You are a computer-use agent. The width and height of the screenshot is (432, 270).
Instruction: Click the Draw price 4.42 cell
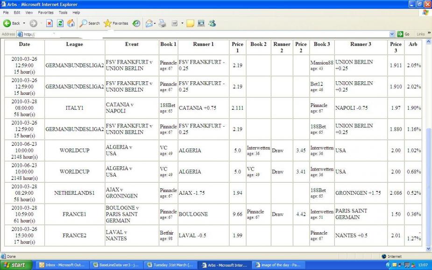pos(301,214)
